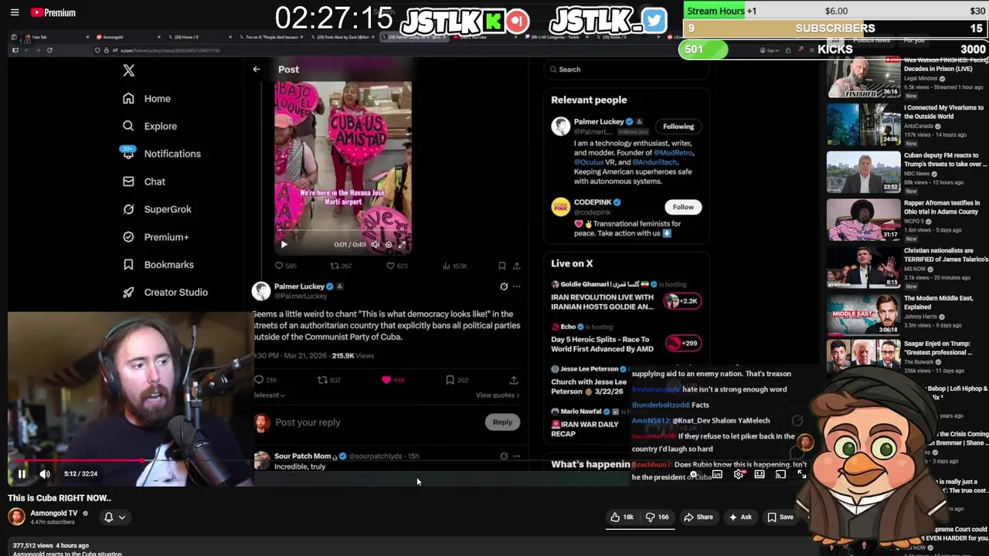Image resolution: width=989 pixels, height=556 pixels.
Task: Bookmark the quoted CODEPINK post
Action: coord(501,266)
